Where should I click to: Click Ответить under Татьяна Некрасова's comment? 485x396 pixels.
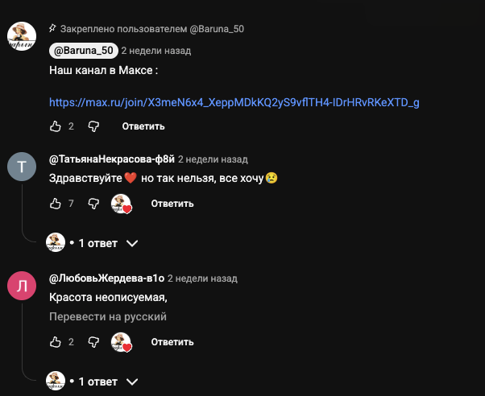tap(172, 204)
